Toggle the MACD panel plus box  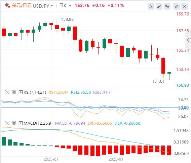click(x=21, y=123)
